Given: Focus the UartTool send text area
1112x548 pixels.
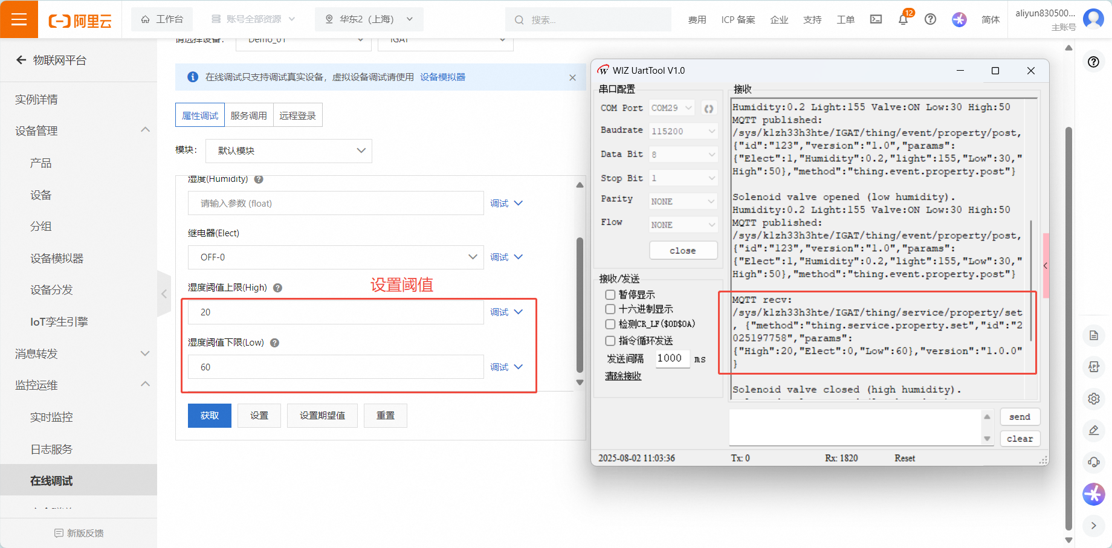Looking at the screenshot, I should [855, 427].
